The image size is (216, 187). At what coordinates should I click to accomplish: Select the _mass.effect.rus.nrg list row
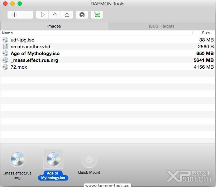(108, 60)
